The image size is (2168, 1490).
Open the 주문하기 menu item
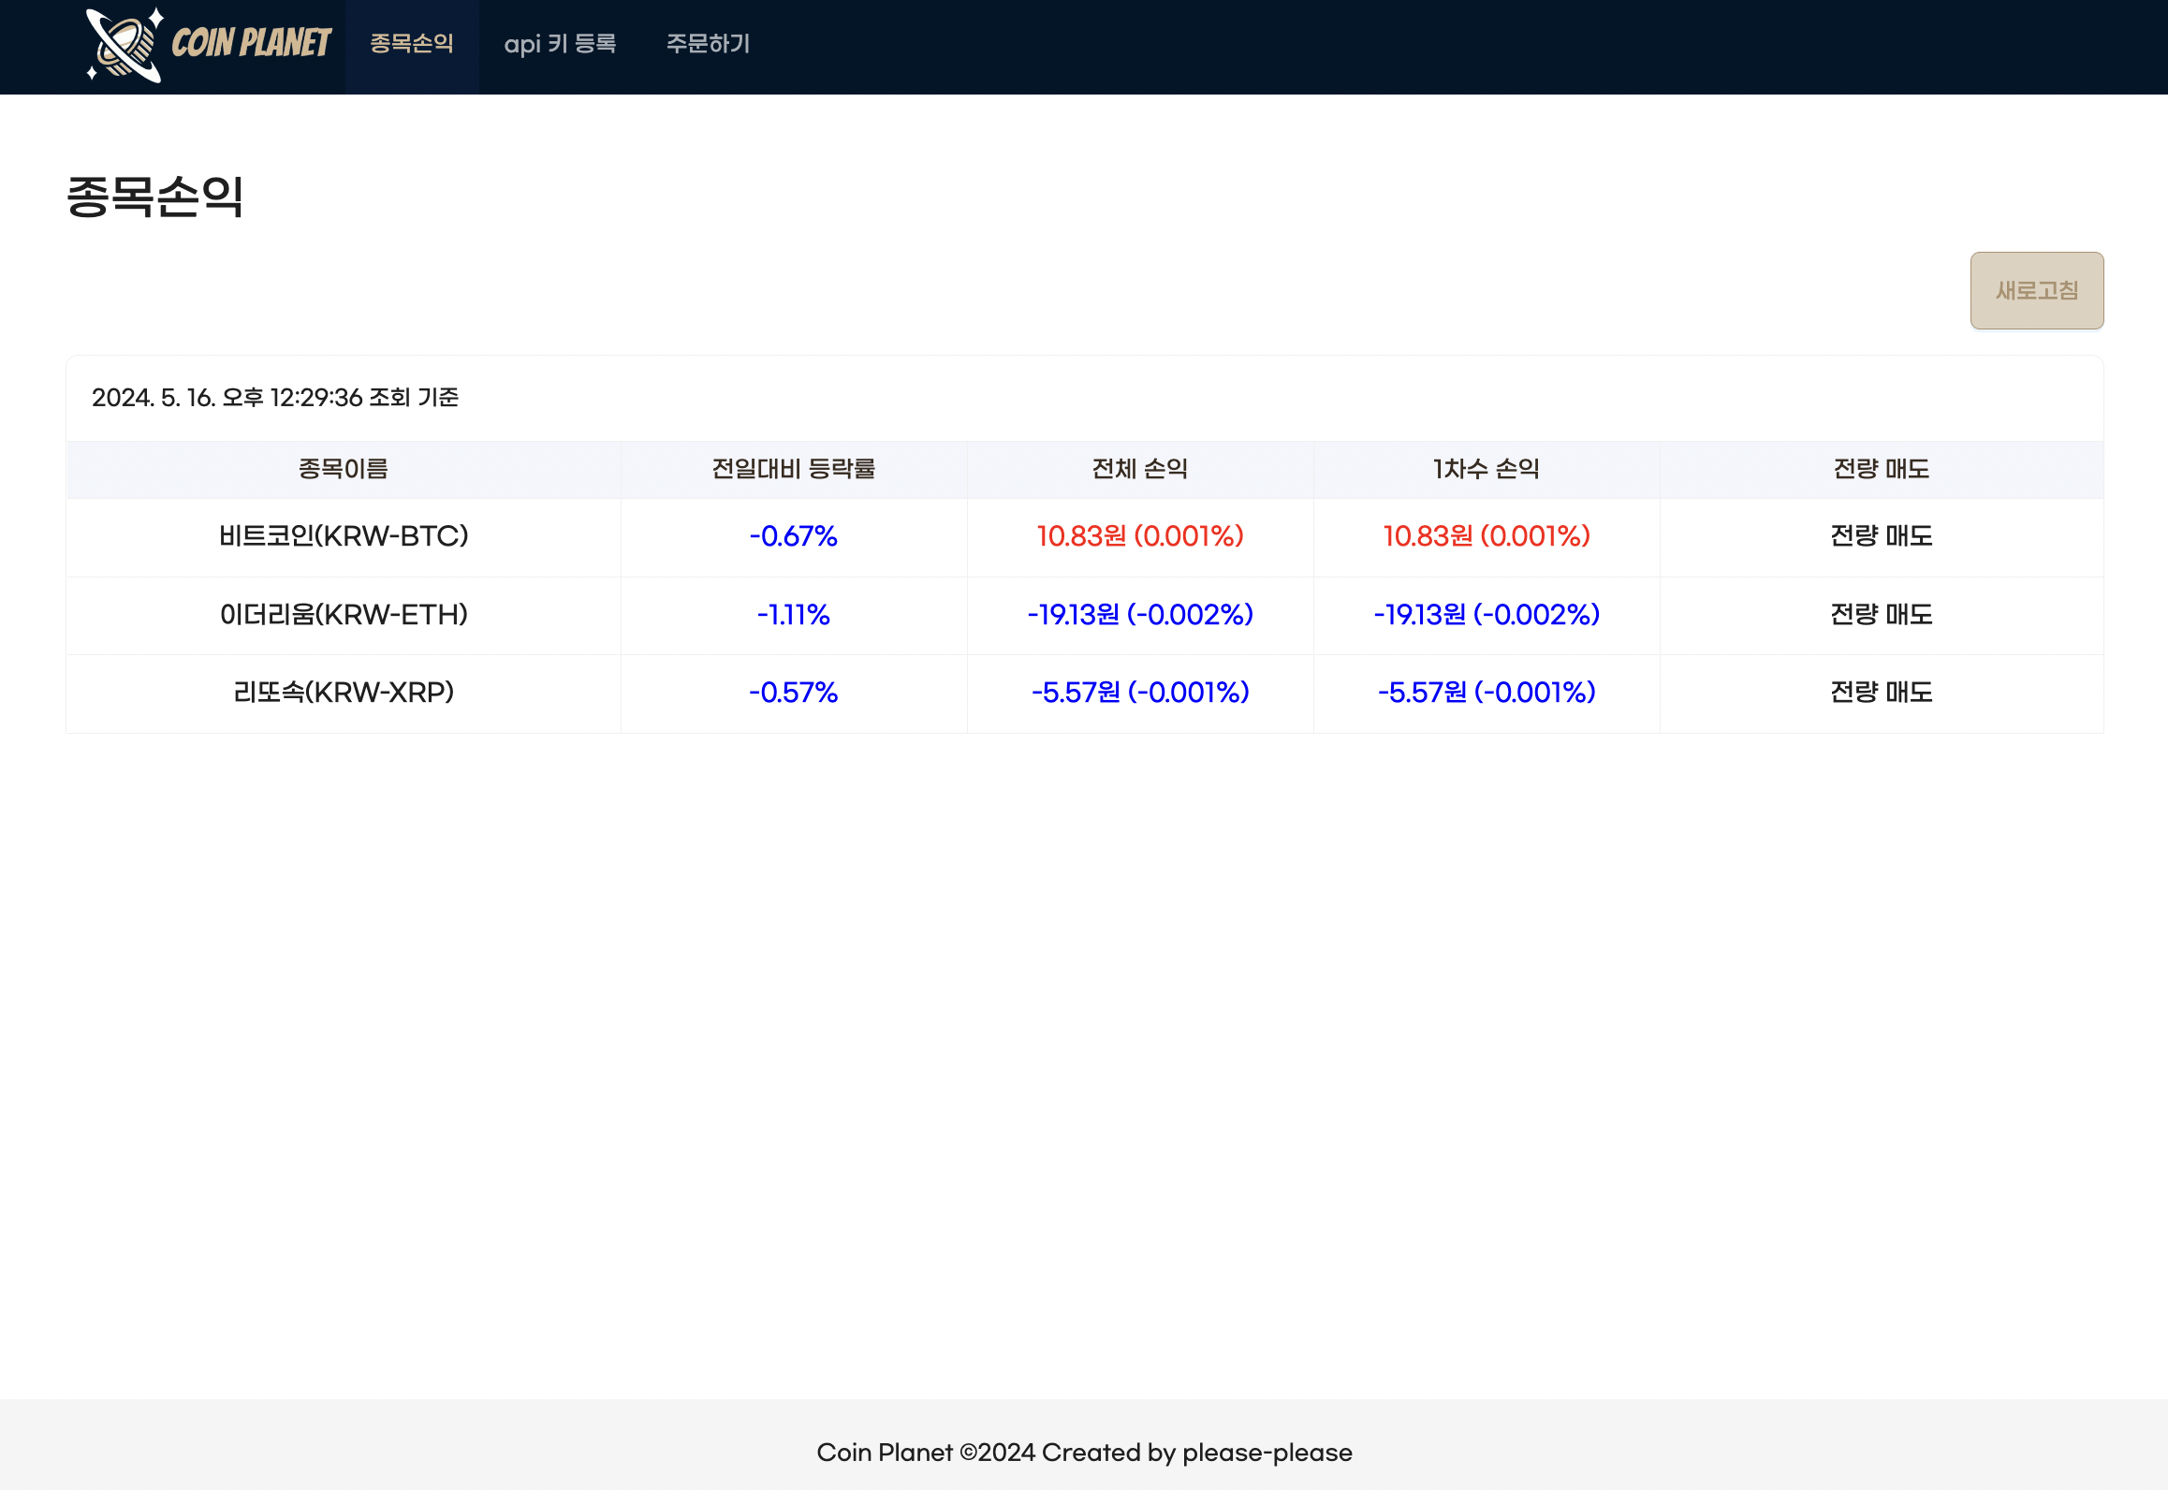click(x=708, y=44)
